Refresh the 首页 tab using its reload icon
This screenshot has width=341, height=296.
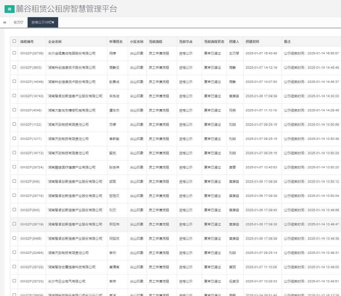22,22
